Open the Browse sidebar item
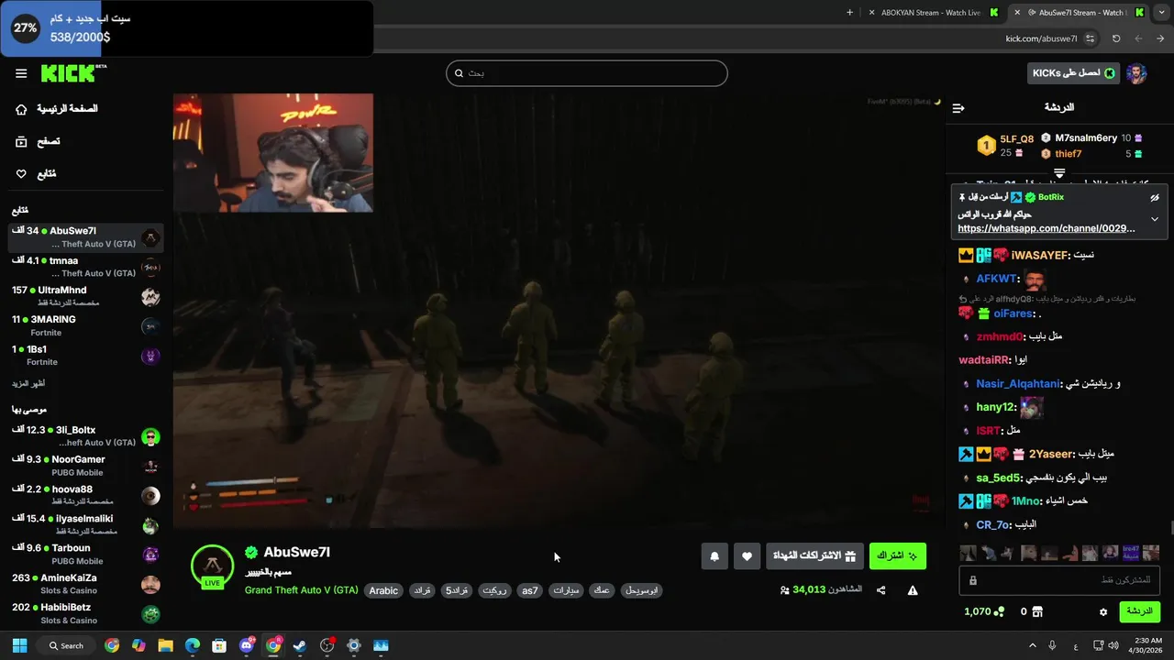The height and width of the screenshot is (660, 1174). click(38, 141)
